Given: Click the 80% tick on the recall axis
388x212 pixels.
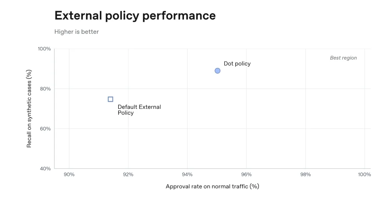Looking at the screenshot, I should pyautogui.click(x=45, y=89).
